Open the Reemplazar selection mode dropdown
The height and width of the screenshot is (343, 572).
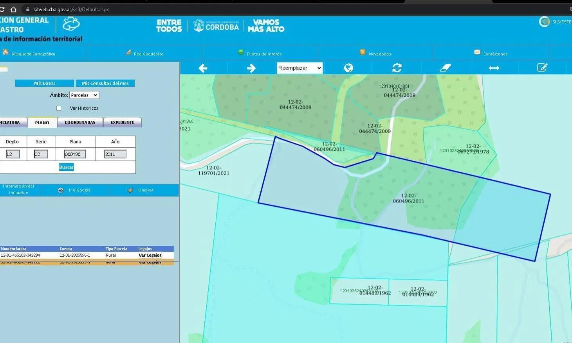[300, 68]
